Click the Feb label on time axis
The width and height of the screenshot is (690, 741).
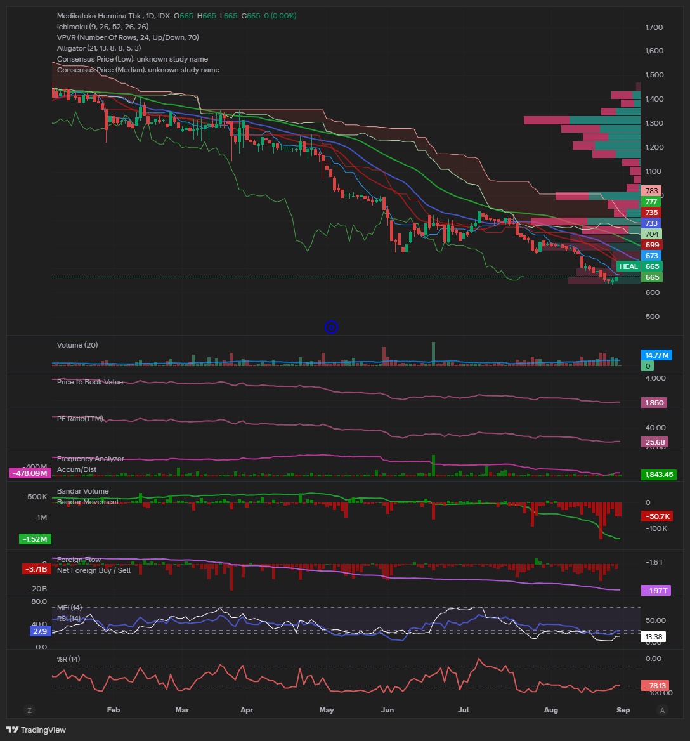(114, 710)
